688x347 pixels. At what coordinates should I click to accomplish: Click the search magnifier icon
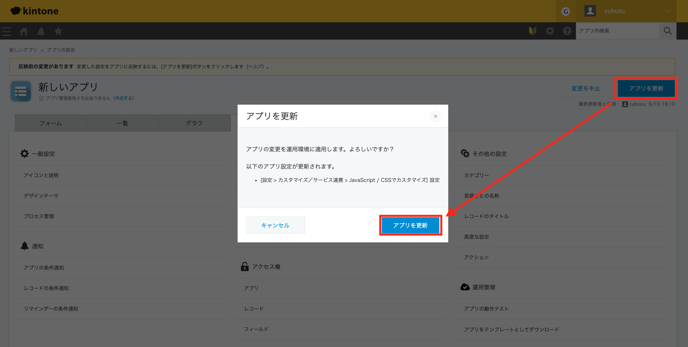pyautogui.click(x=668, y=31)
